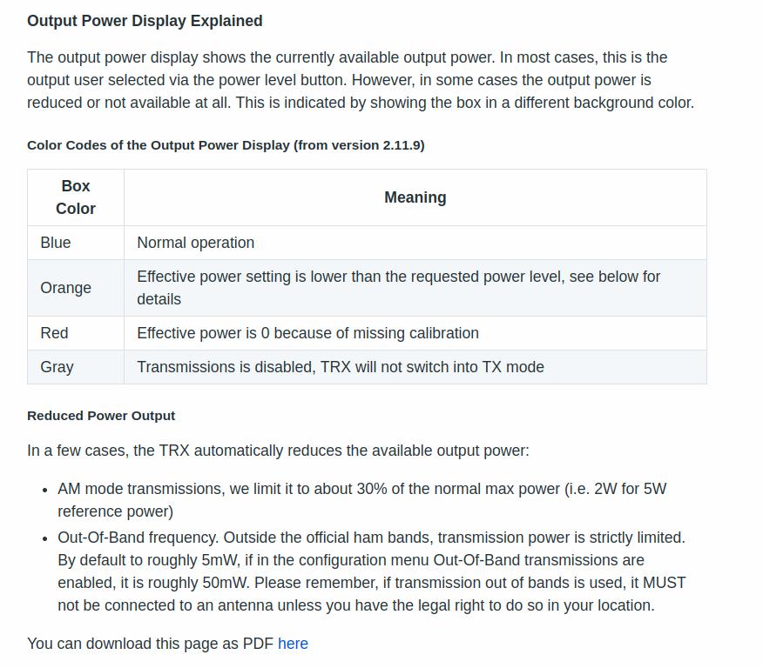Click the 'Normal operation' cell
This screenshot has width=763, height=668.
196,243
